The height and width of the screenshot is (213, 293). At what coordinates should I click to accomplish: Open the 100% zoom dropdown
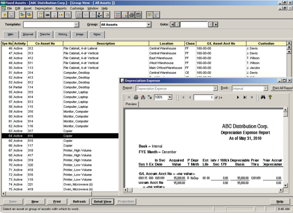click(170, 97)
